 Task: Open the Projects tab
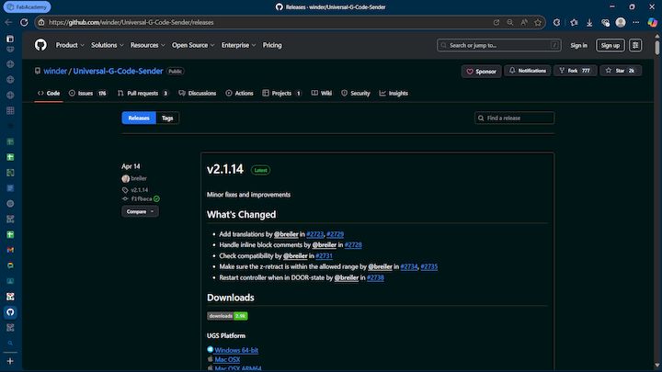(281, 93)
